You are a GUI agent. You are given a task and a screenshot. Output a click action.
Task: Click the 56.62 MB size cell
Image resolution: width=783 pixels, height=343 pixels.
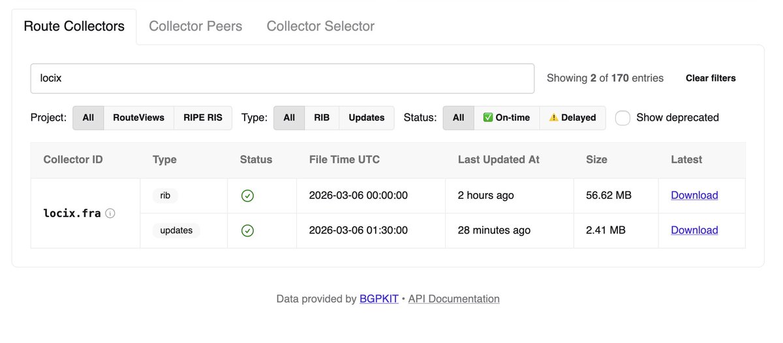[x=609, y=196]
